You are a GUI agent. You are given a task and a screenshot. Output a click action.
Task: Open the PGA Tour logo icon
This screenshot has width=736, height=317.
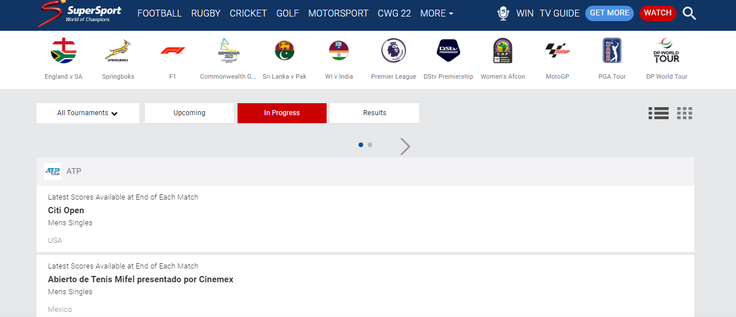point(612,50)
